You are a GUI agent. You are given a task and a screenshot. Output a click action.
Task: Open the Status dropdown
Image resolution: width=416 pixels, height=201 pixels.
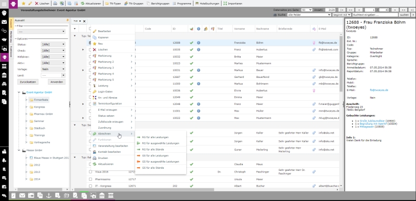(53, 45)
